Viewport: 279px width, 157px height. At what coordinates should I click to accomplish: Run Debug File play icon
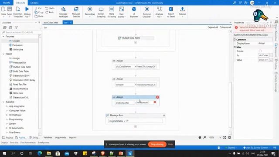pyautogui.click(x=27, y=9)
